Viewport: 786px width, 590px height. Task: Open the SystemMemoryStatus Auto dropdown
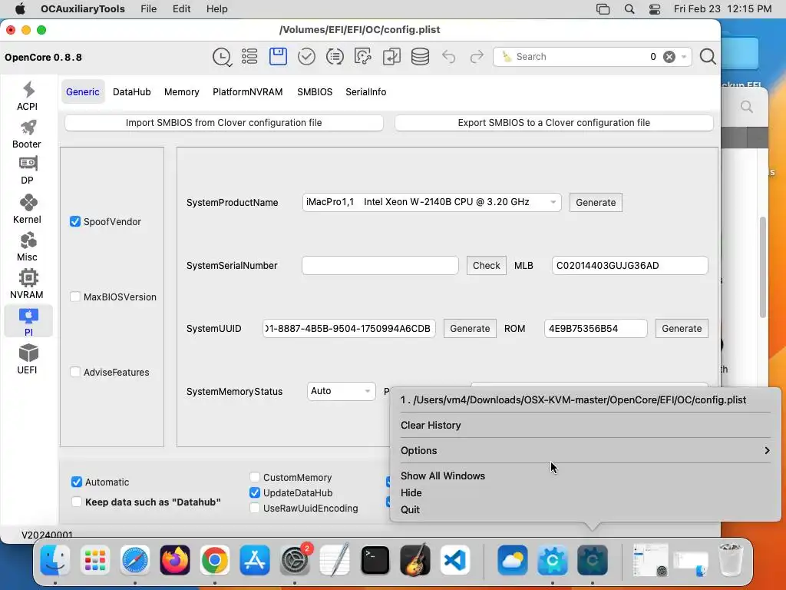tap(341, 391)
